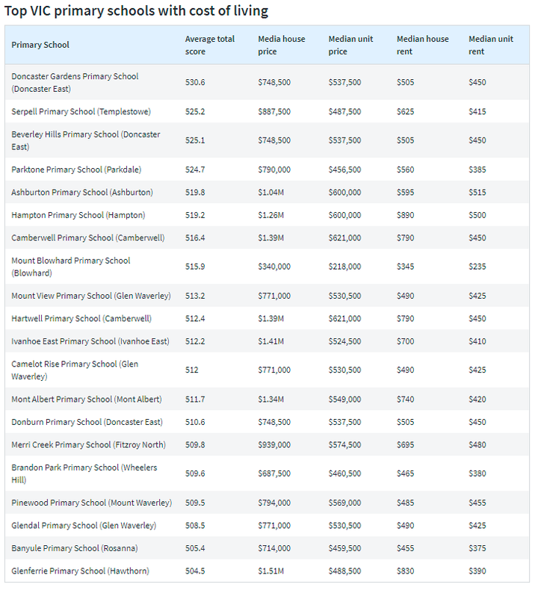Select the Media house price column header
The image size is (538, 590).
click(x=281, y=45)
